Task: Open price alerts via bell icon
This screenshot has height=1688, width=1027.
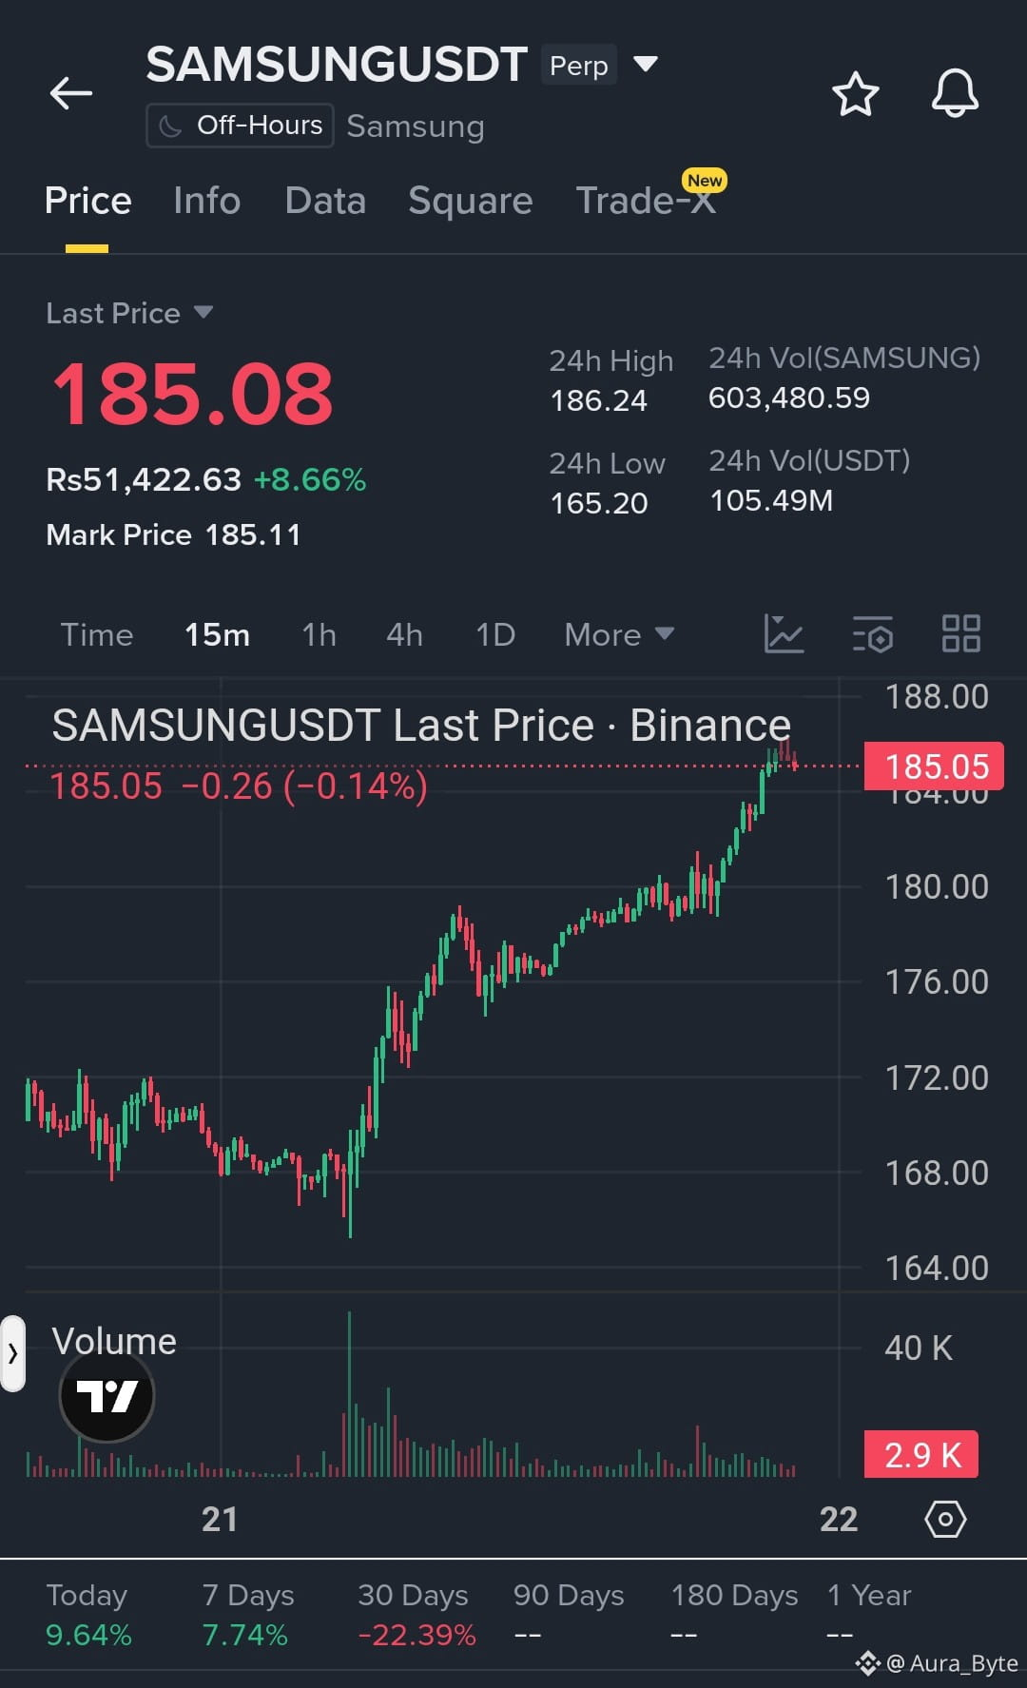Action: [x=955, y=93]
